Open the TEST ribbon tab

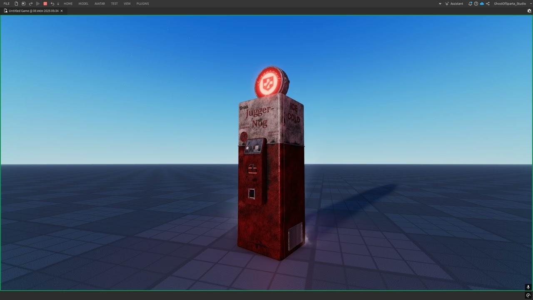[114, 4]
